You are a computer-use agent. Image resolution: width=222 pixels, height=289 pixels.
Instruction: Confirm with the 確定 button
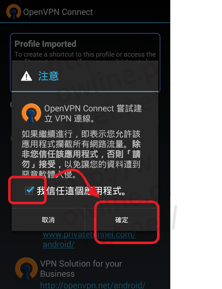coord(122,220)
